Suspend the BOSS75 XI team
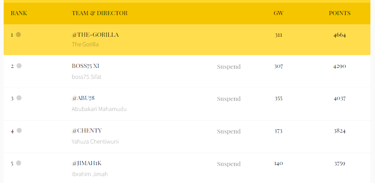 pyautogui.click(x=229, y=67)
